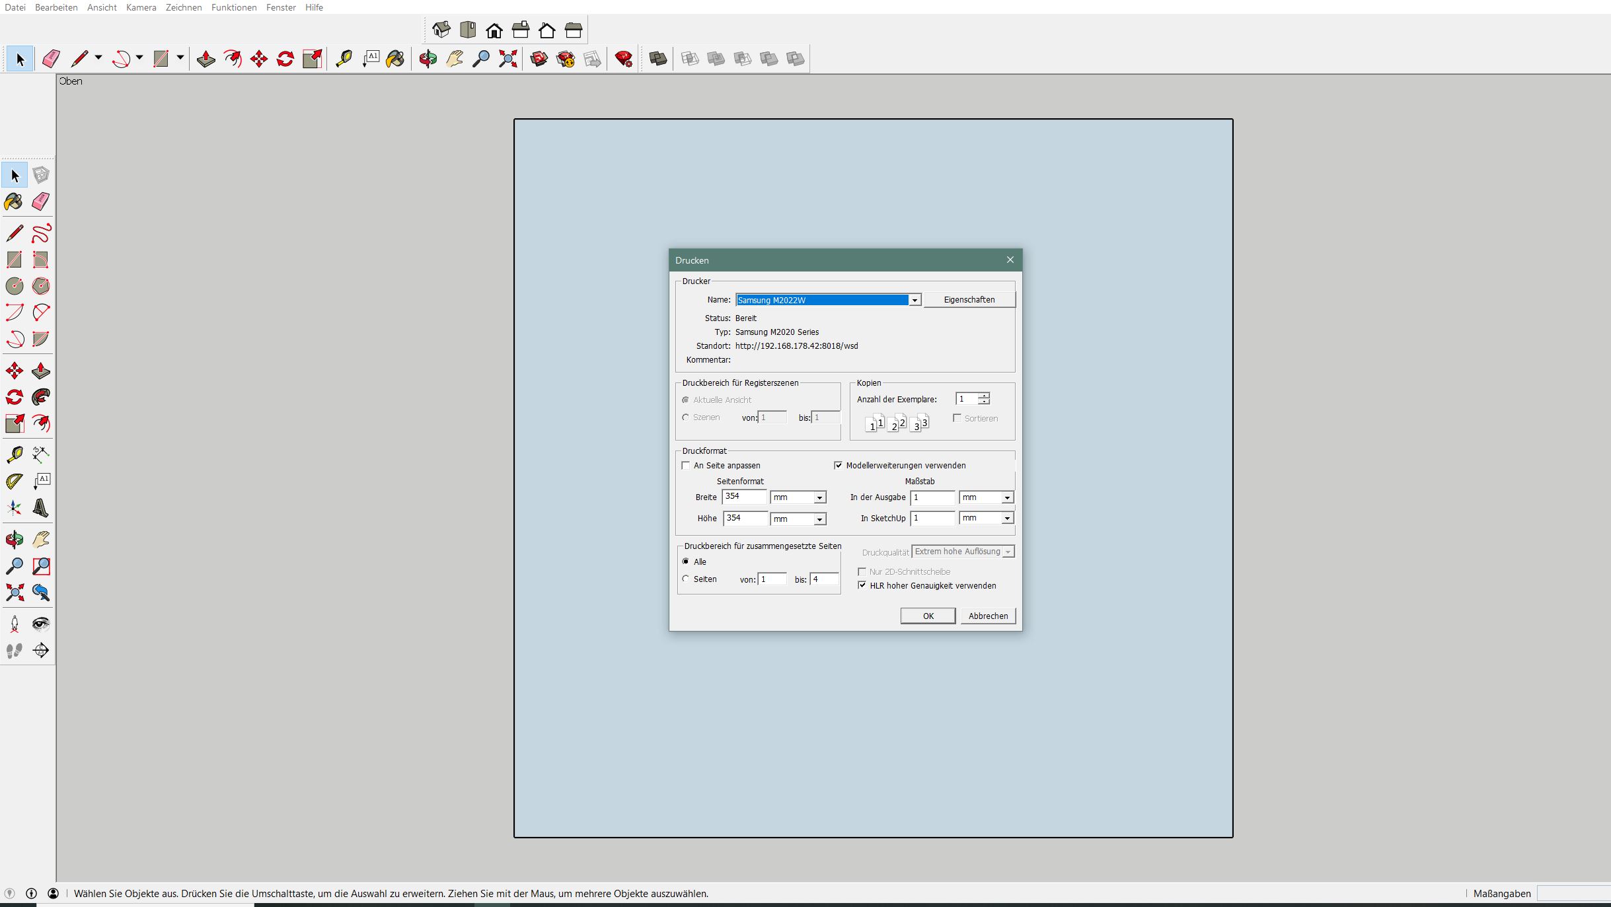Expand the Breite unit dropdown
The image size is (1611, 907).
pos(819,498)
